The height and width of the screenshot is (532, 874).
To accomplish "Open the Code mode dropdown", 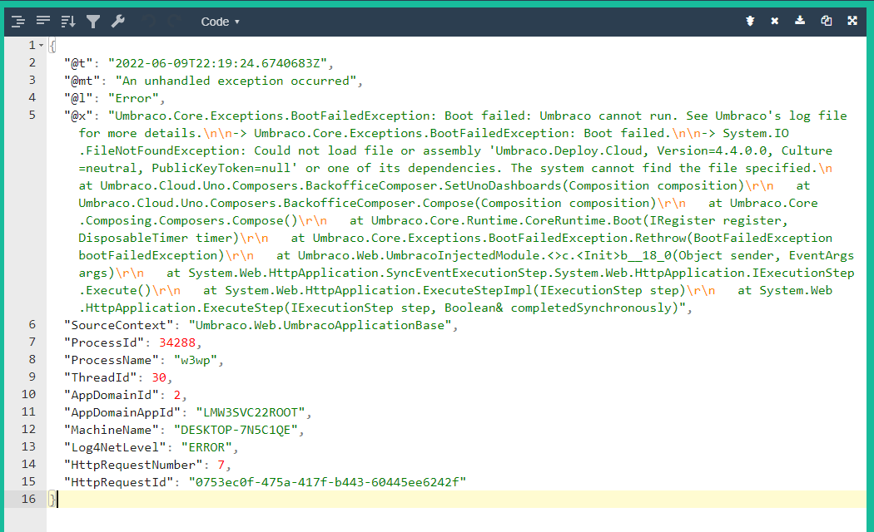I will (x=220, y=22).
